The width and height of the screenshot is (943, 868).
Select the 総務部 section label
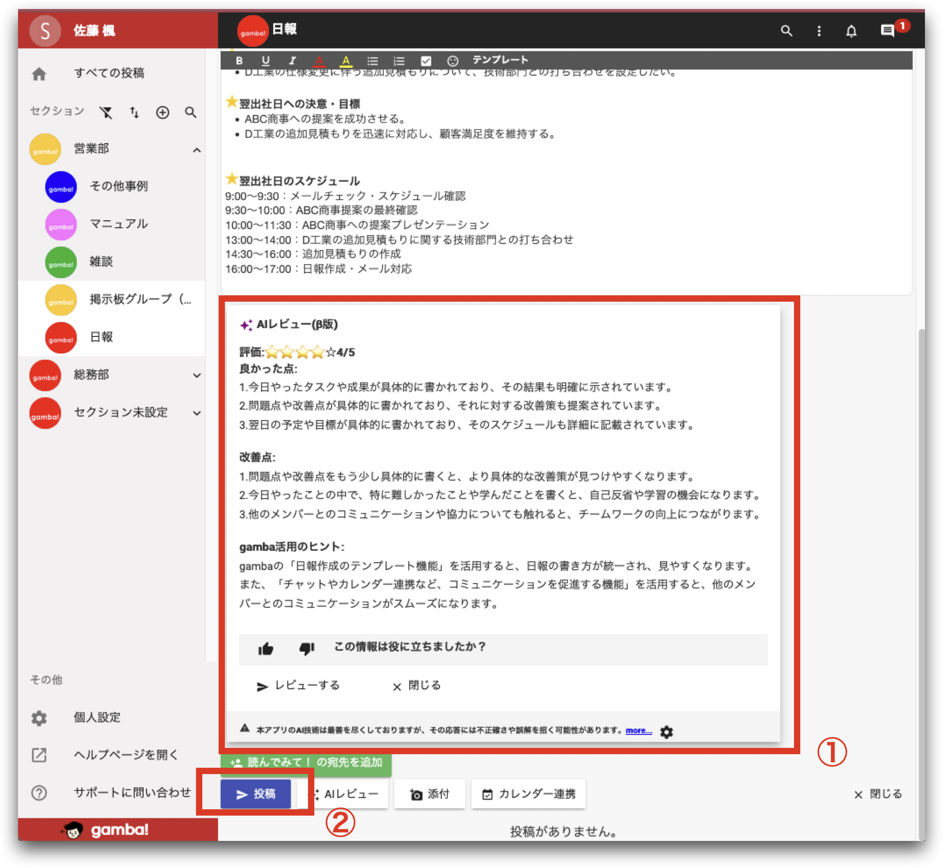point(91,374)
